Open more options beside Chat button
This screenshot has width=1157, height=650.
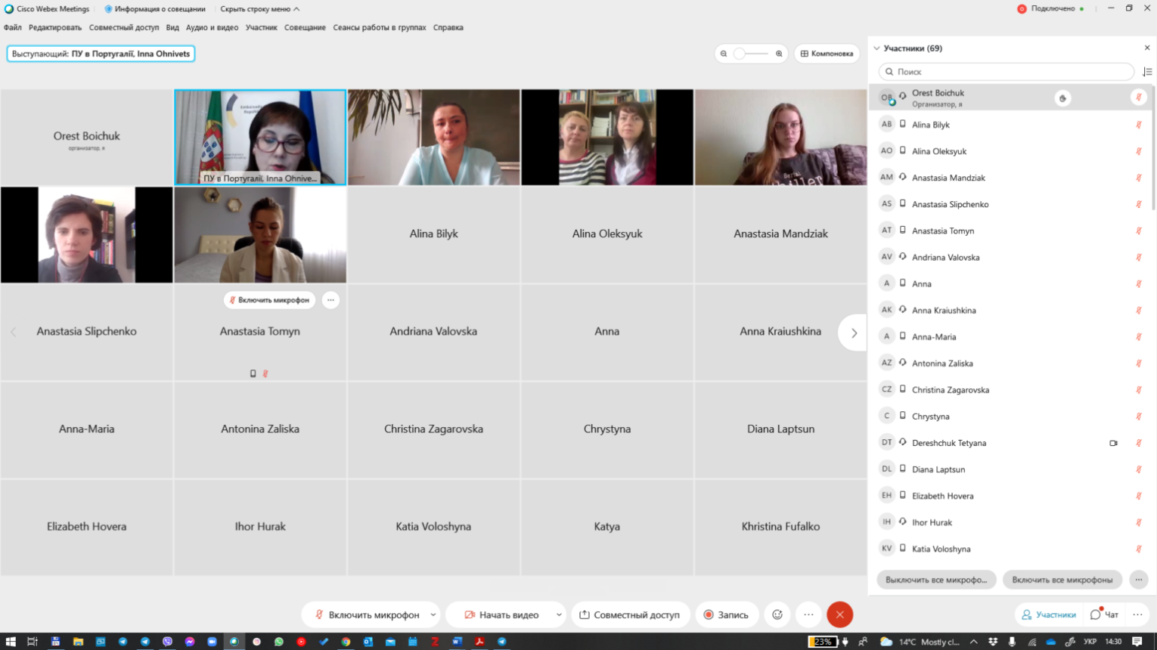click(x=1137, y=614)
